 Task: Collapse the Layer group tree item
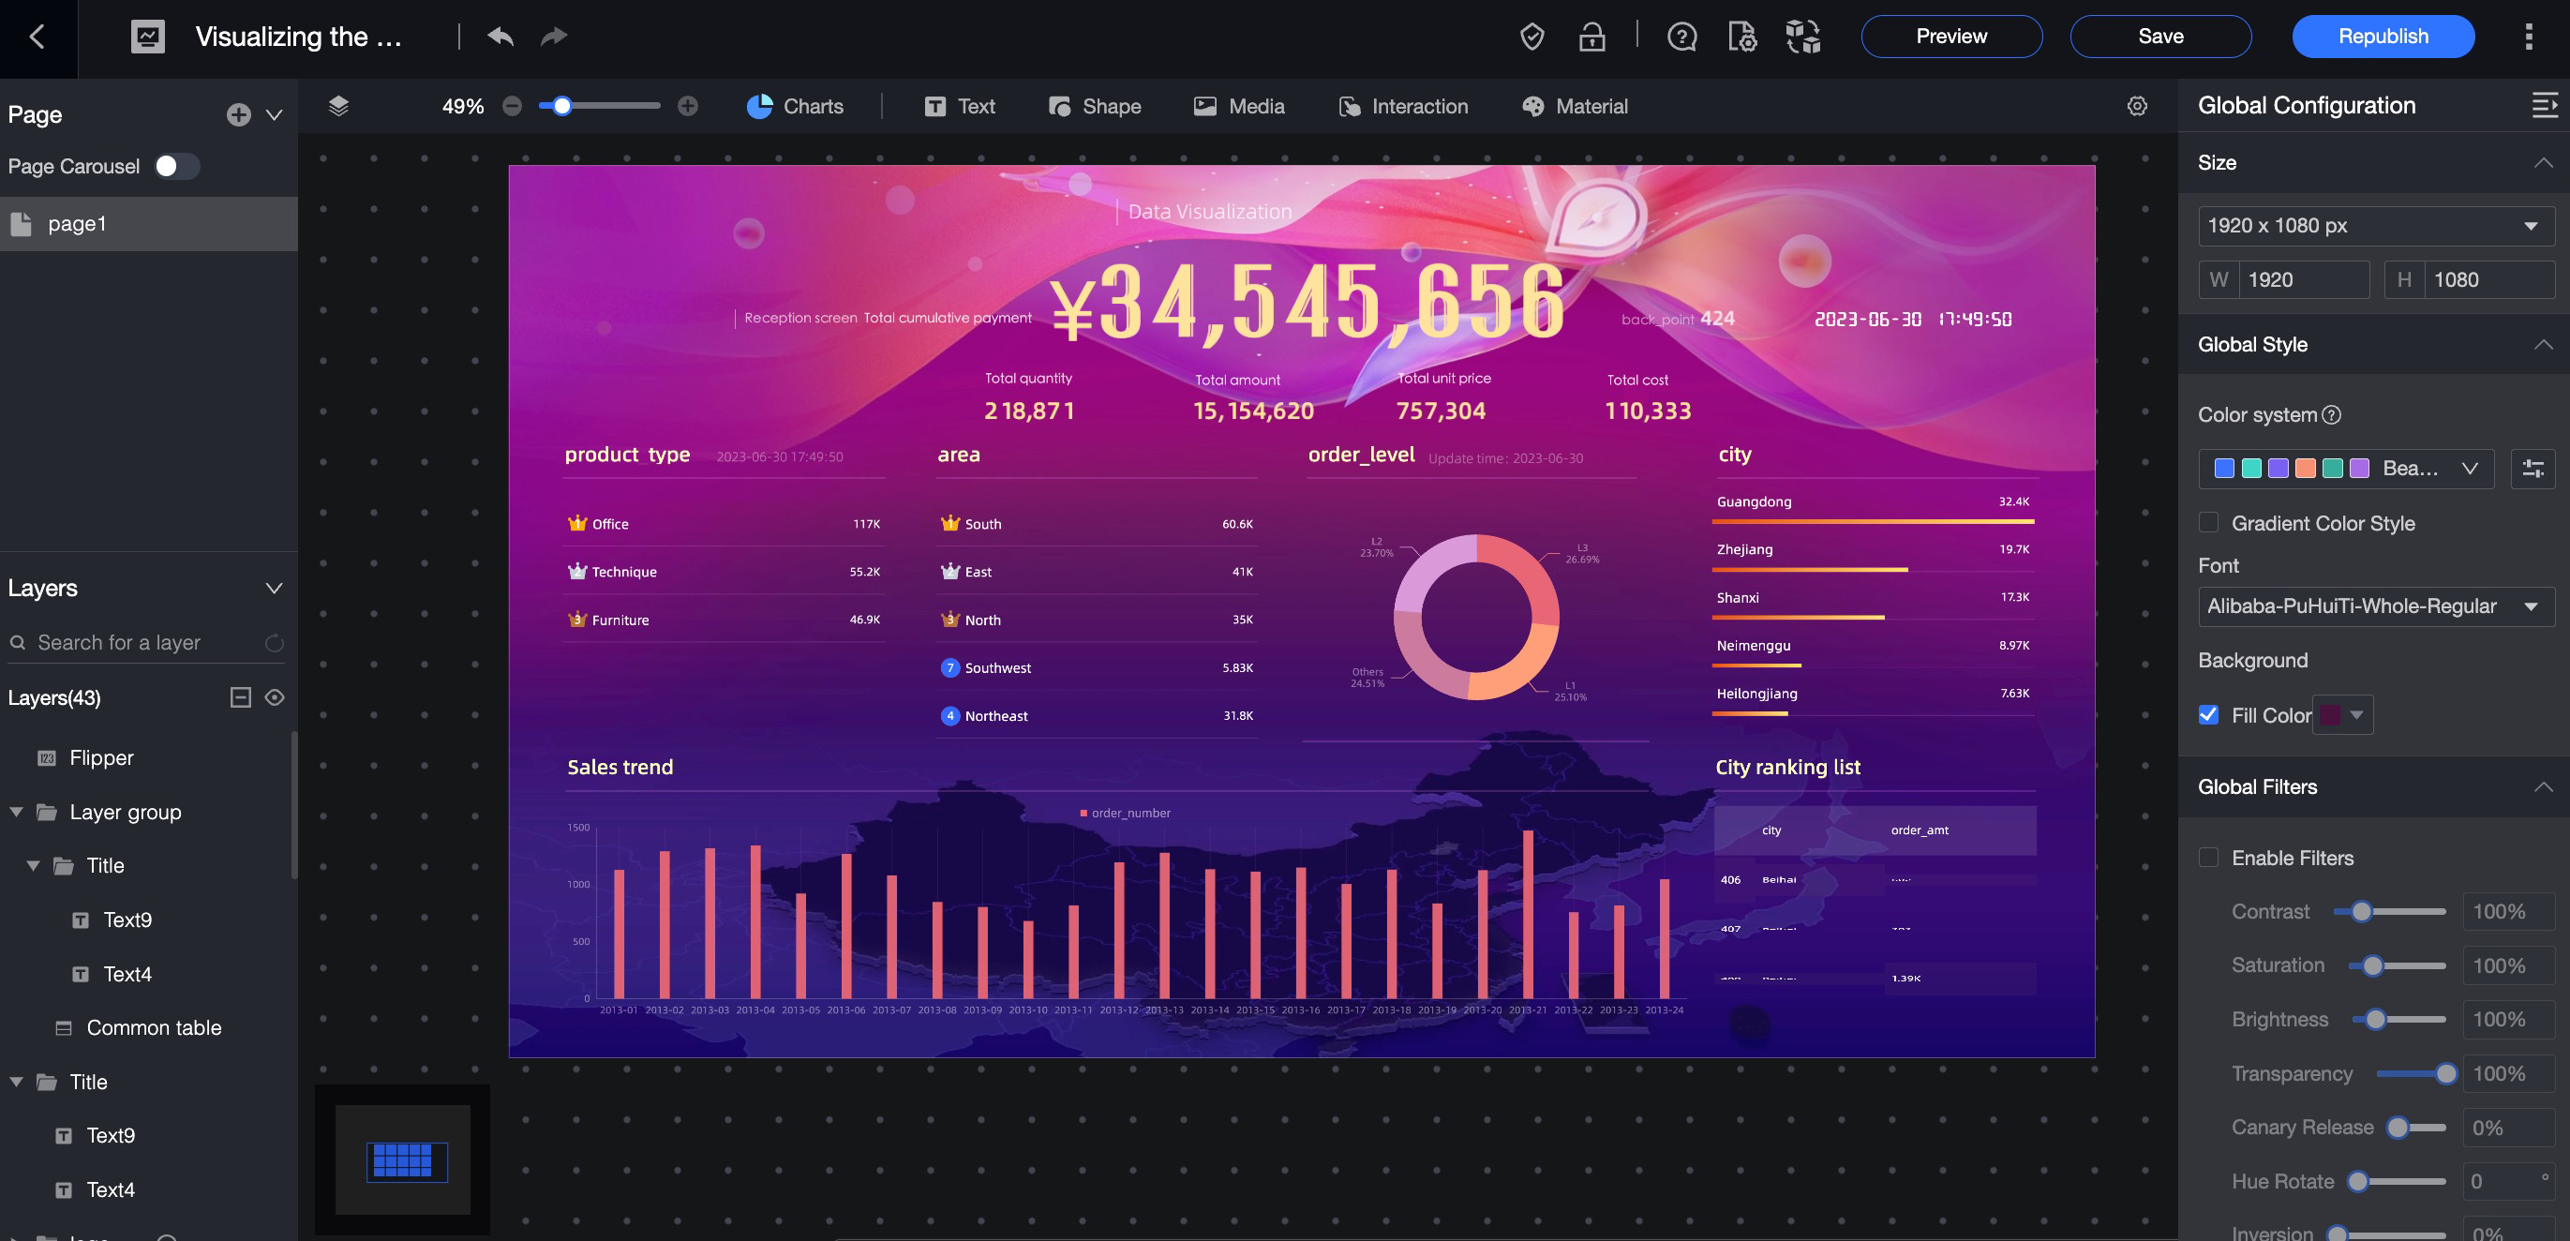click(x=16, y=812)
